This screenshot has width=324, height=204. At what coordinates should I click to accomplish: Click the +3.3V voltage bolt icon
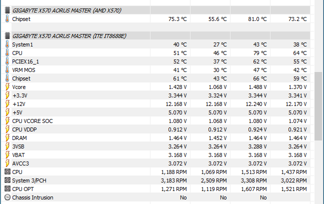click(7, 95)
